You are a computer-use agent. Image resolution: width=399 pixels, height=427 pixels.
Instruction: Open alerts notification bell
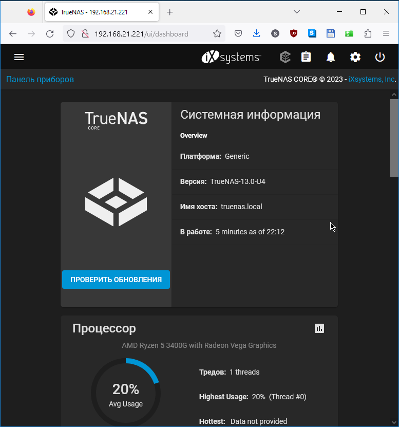(331, 57)
